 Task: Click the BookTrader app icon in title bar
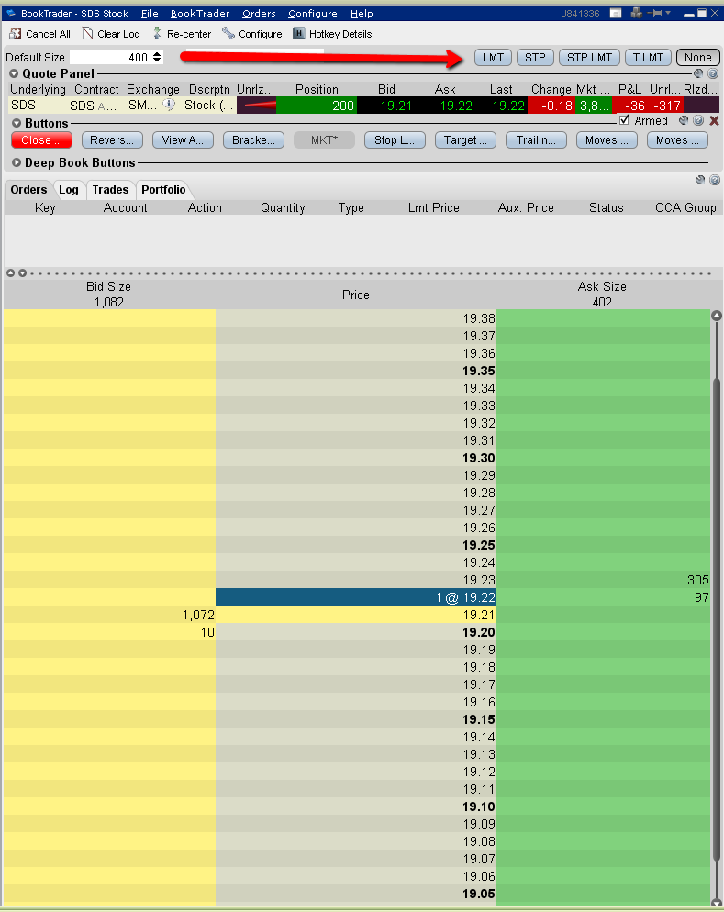pos(11,13)
